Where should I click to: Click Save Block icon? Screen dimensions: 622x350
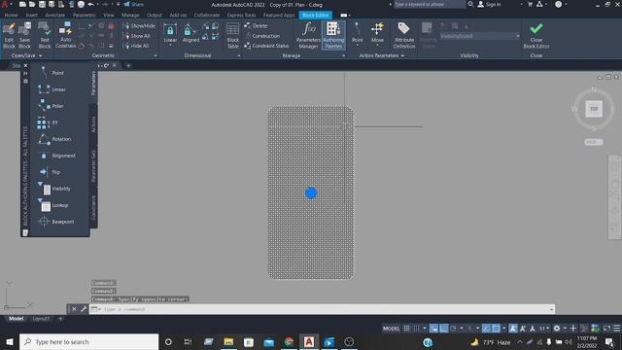click(x=24, y=35)
